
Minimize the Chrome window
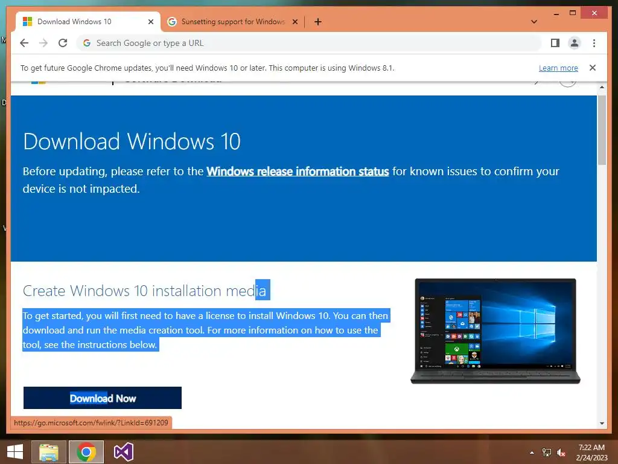pyautogui.click(x=556, y=13)
